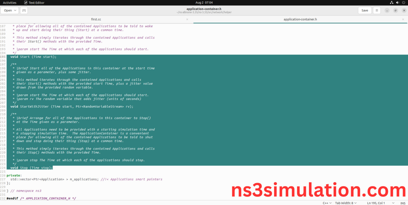408x205 pixels.
Task: Switch to the first.cc tab
Action: (96, 19)
